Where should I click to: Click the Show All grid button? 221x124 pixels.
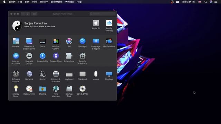pyautogui.click(x=34, y=14)
